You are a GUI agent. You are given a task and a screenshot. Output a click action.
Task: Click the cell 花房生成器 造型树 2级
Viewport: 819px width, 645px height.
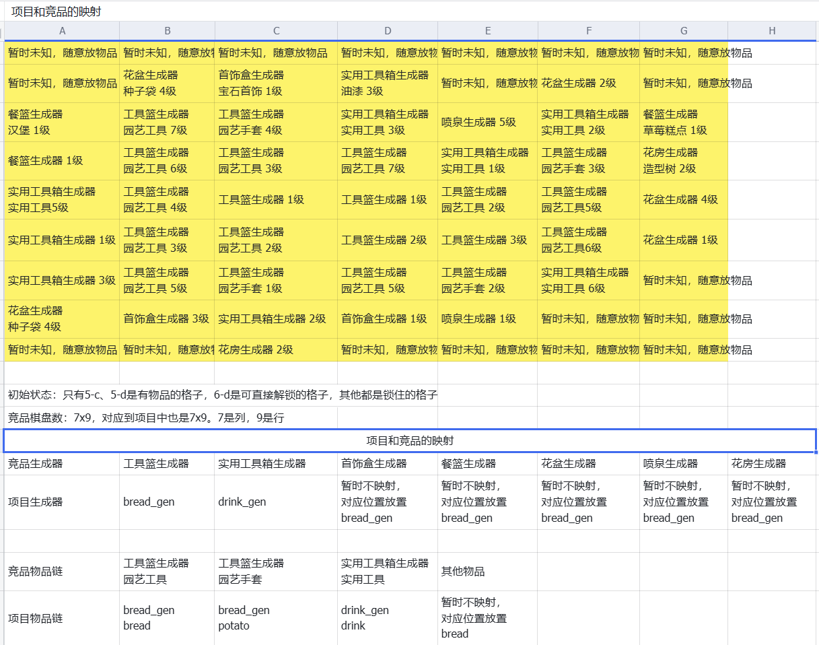684,161
